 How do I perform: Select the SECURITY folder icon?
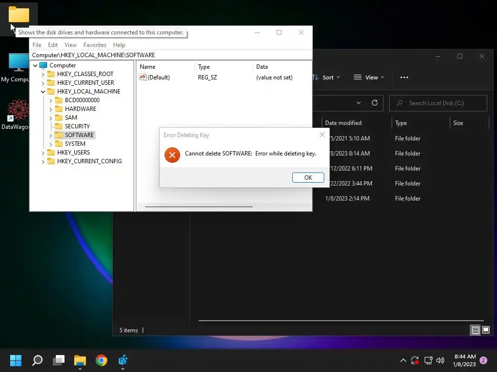[x=59, y=126]
